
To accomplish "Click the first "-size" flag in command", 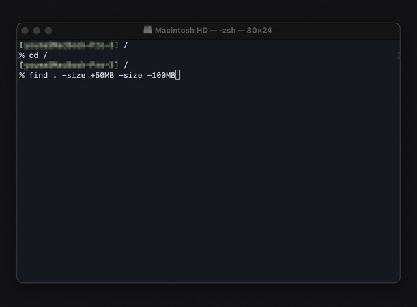I will [x=74, y=75].
